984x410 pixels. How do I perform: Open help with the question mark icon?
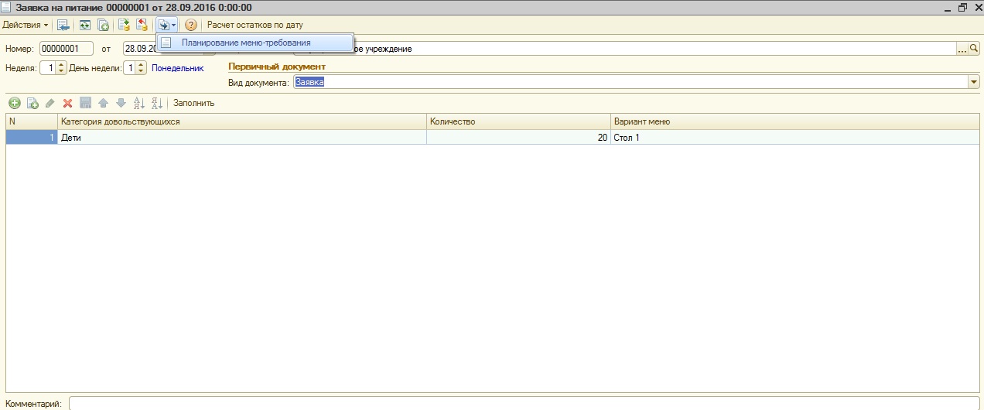[191, 26]
